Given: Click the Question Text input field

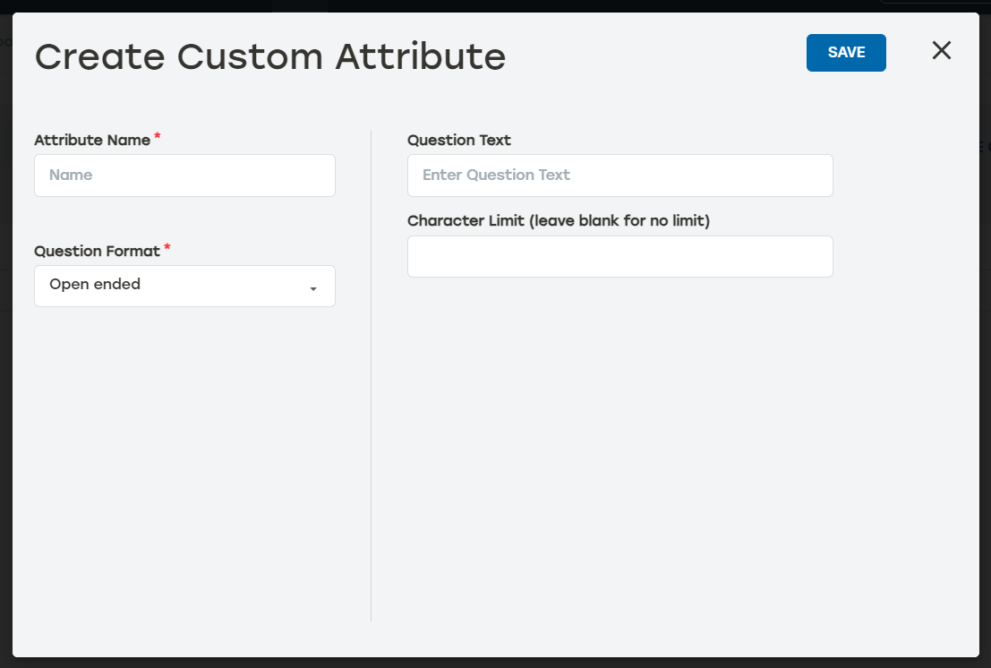Looking at the screenshot, I should (x=619, y=176).
